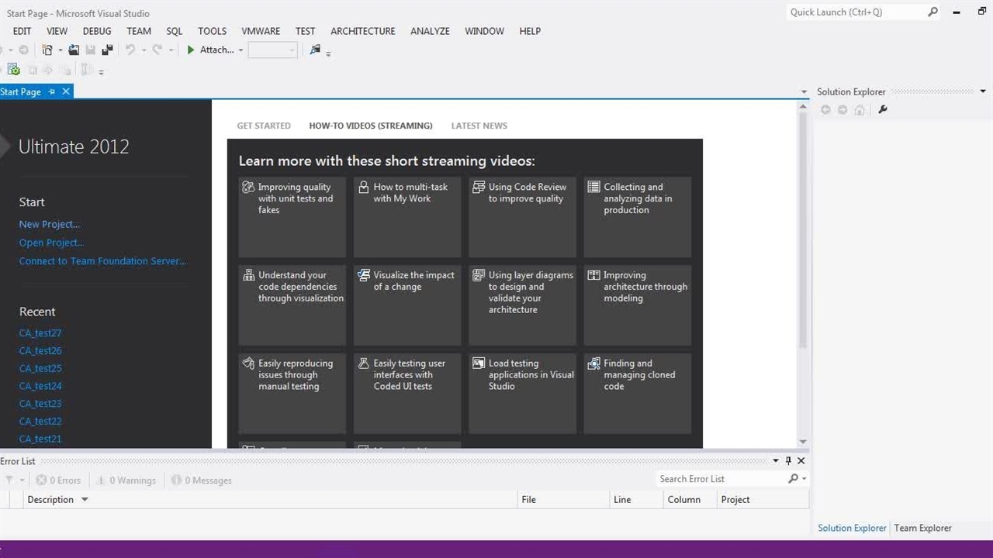
Task: Click the Save All toolbar icon
Action: point(107,50)
